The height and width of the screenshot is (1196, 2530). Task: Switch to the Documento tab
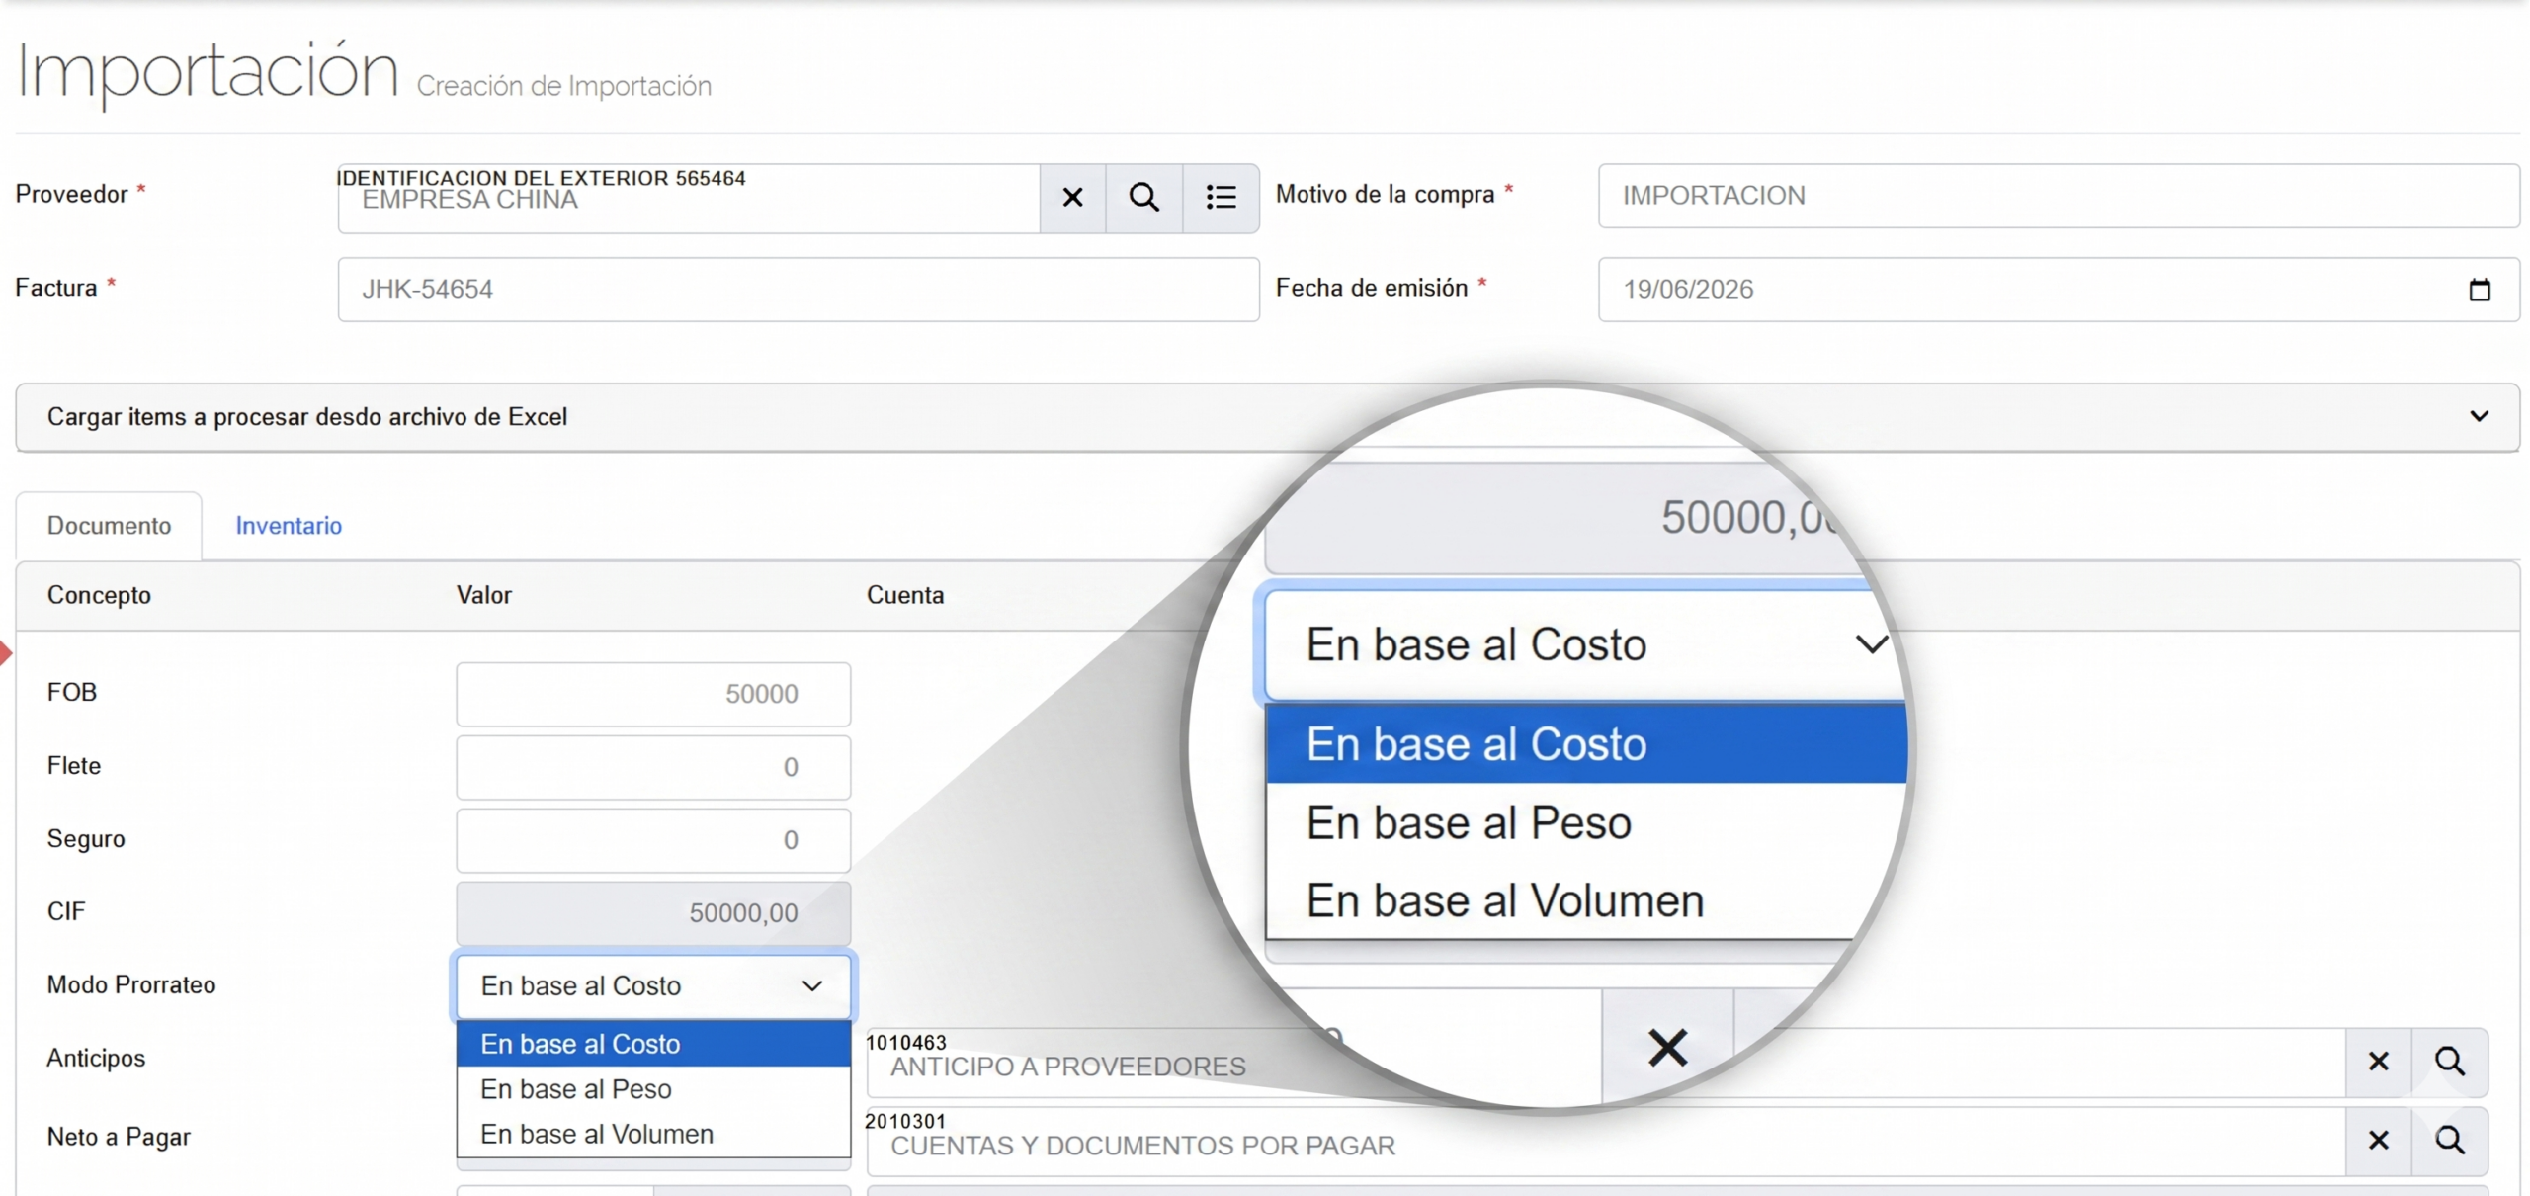109,526
